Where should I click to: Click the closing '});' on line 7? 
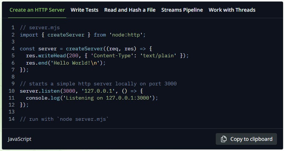coord(24,70)
